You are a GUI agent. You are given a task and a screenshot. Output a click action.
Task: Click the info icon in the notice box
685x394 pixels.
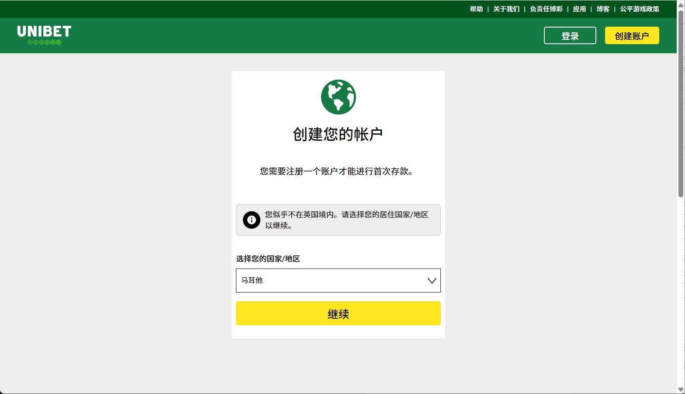click(252, 220)
